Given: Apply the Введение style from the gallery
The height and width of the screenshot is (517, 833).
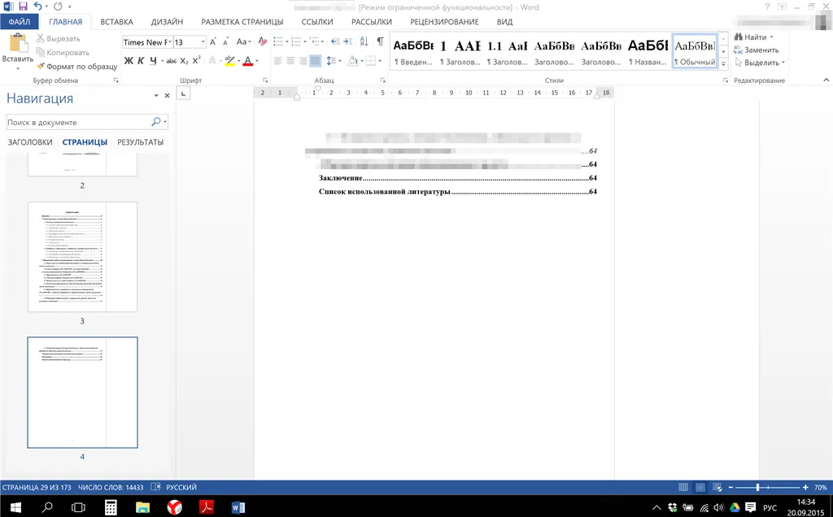Looking at the screenshot, I should point(412,52).
